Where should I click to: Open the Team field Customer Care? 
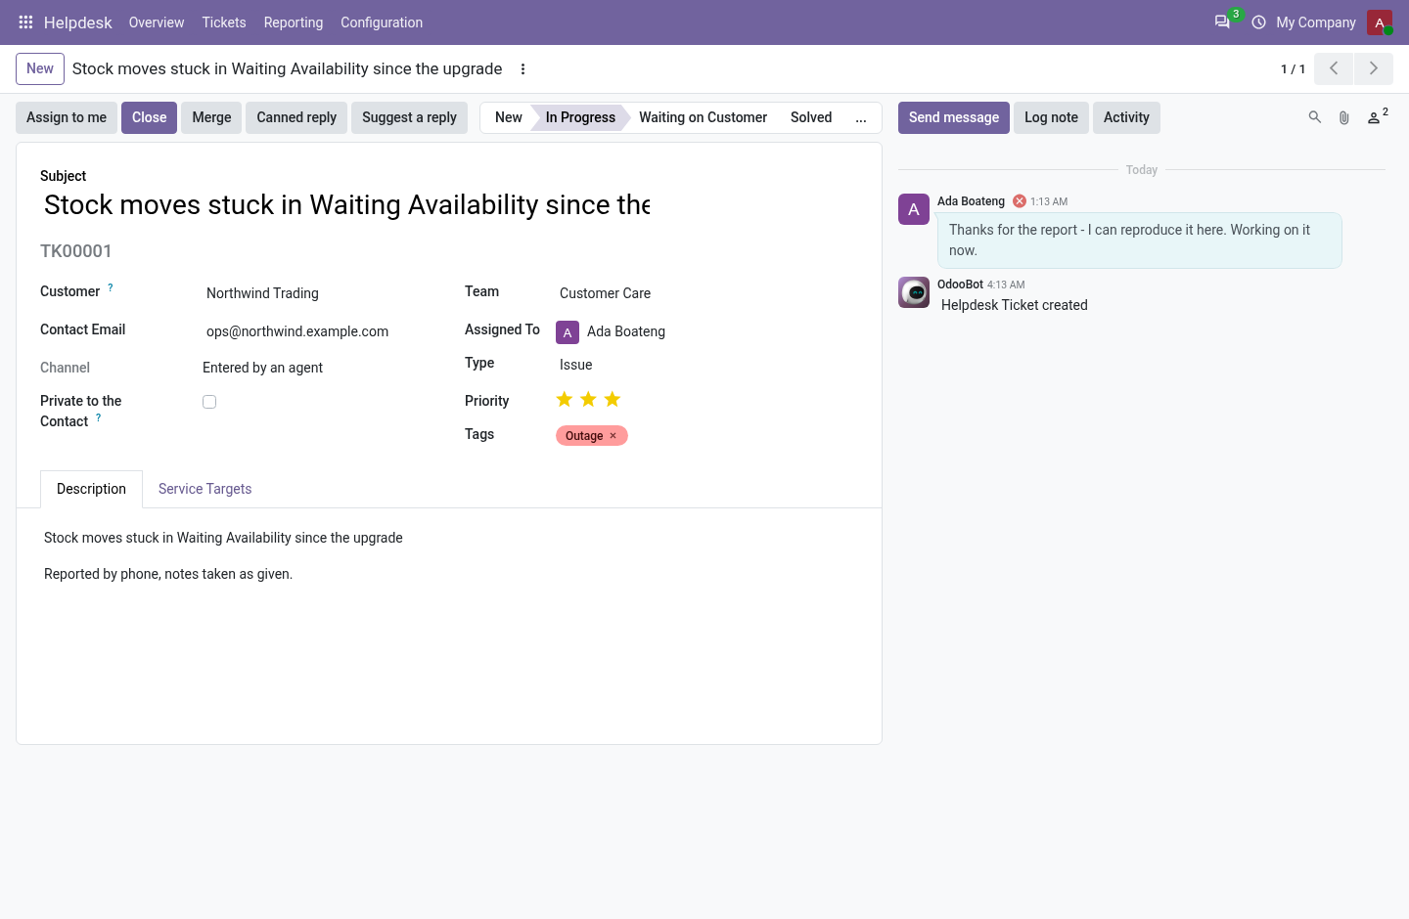pos(706,293)
